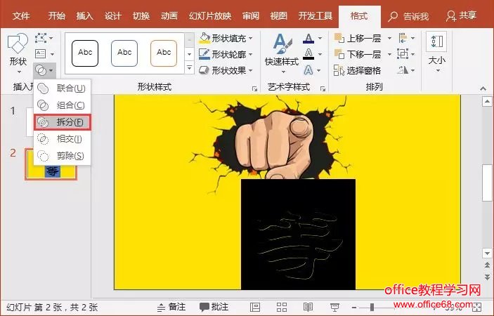Open the 开发工具 tab

[316, 15]
